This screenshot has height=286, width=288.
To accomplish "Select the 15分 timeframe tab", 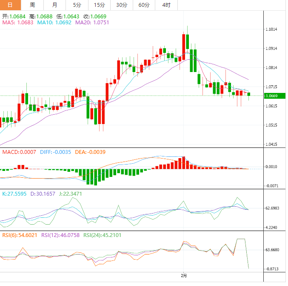I will (x=99, y=5).
